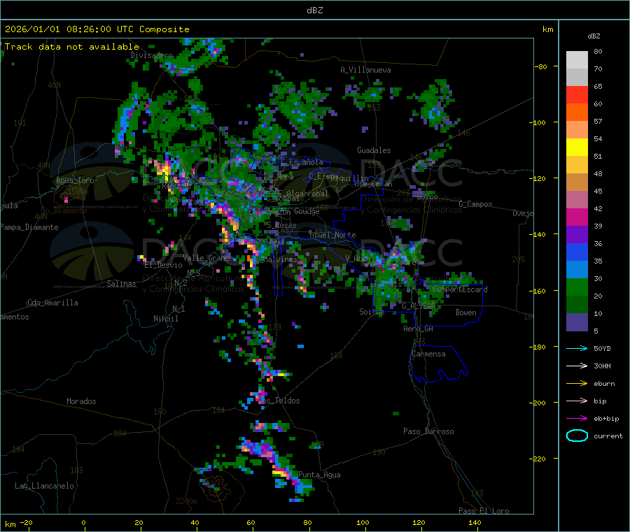This screenshot has width=630, height=532.
Task: Pick the red 65-60 dBZ swatch
Action: pyautogui.click(x=577, y=94)
